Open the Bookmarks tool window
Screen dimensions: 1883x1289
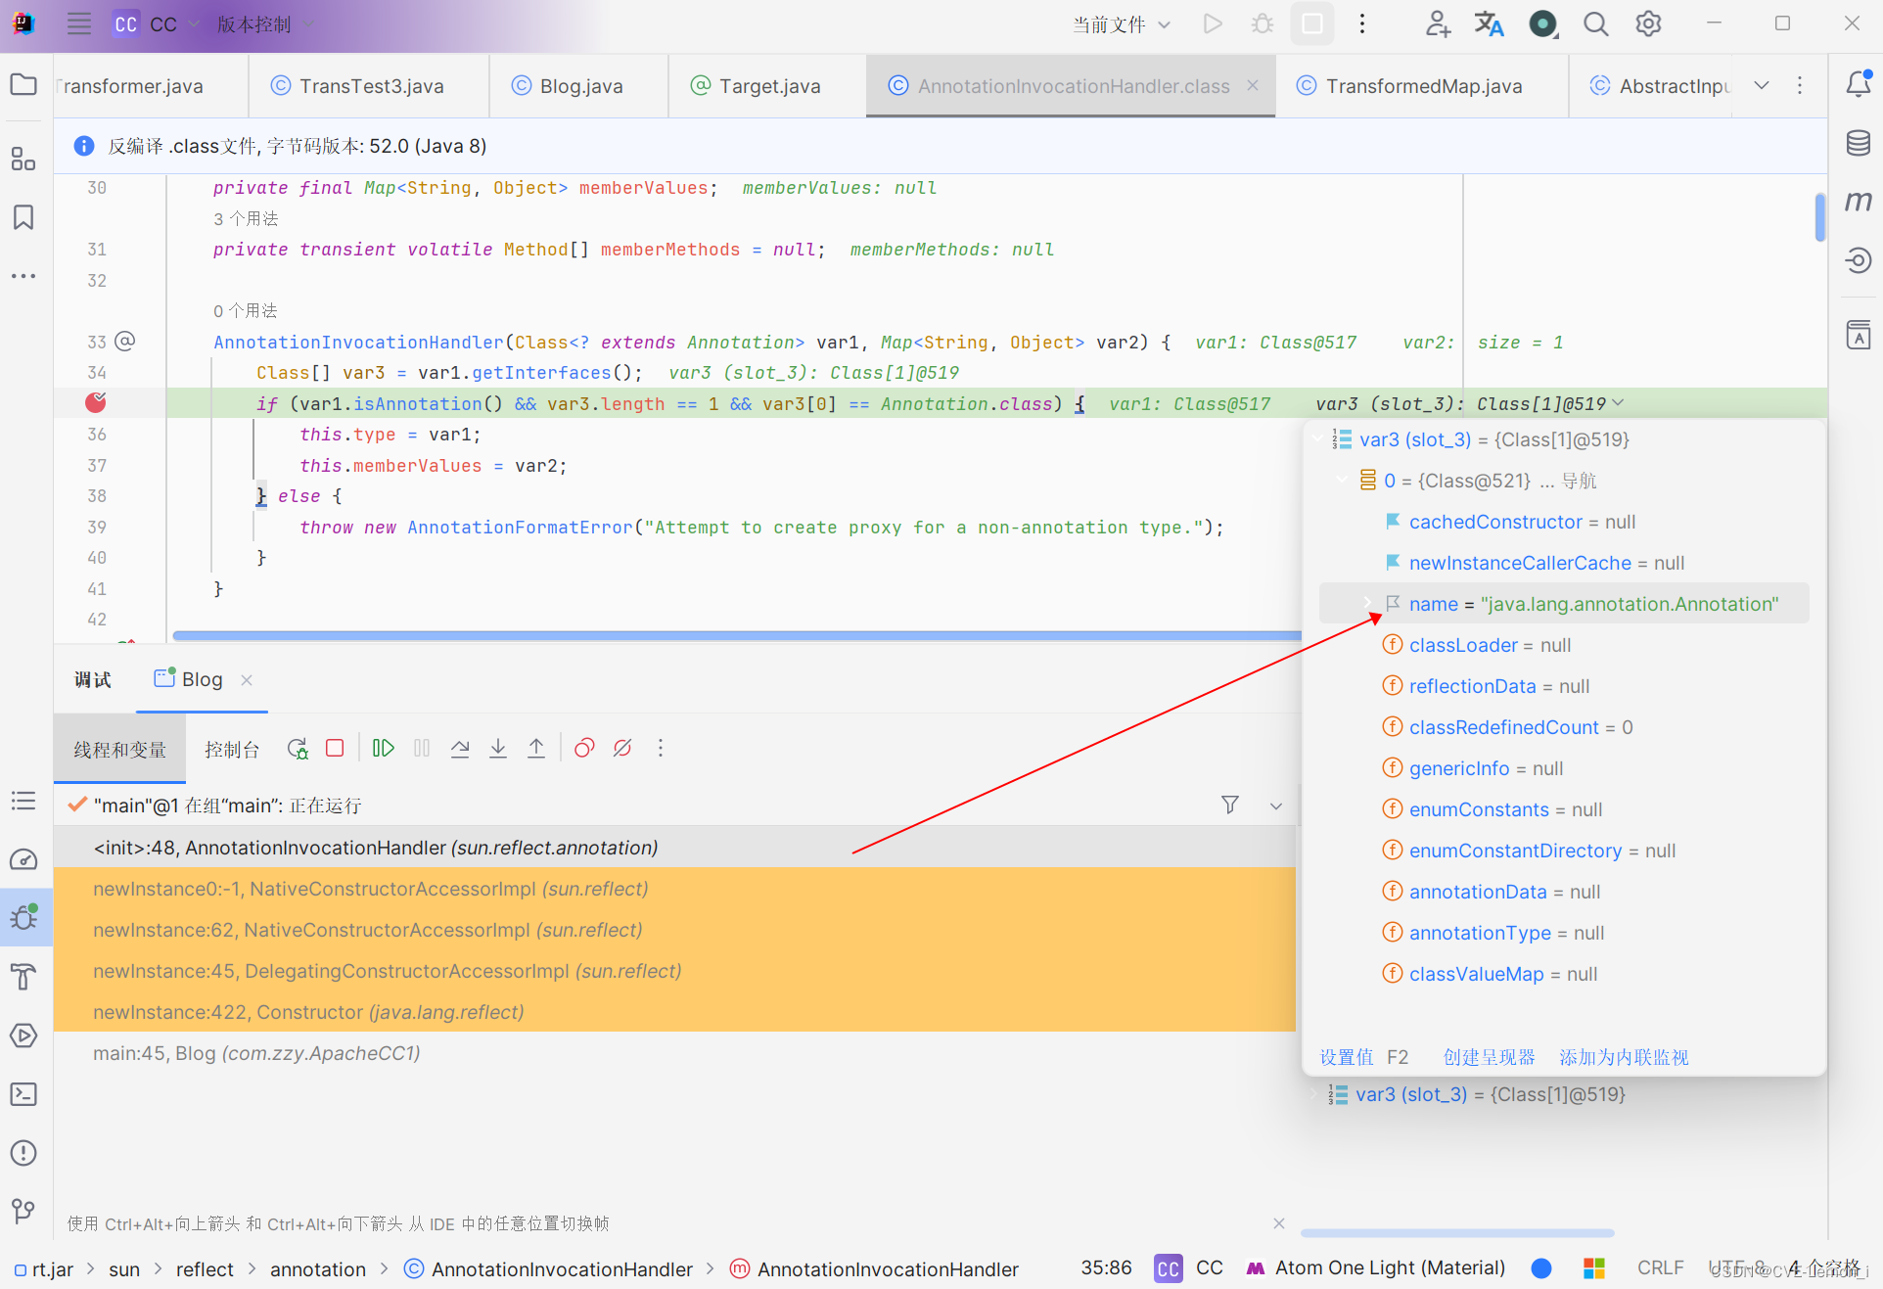tap(23, 217)
